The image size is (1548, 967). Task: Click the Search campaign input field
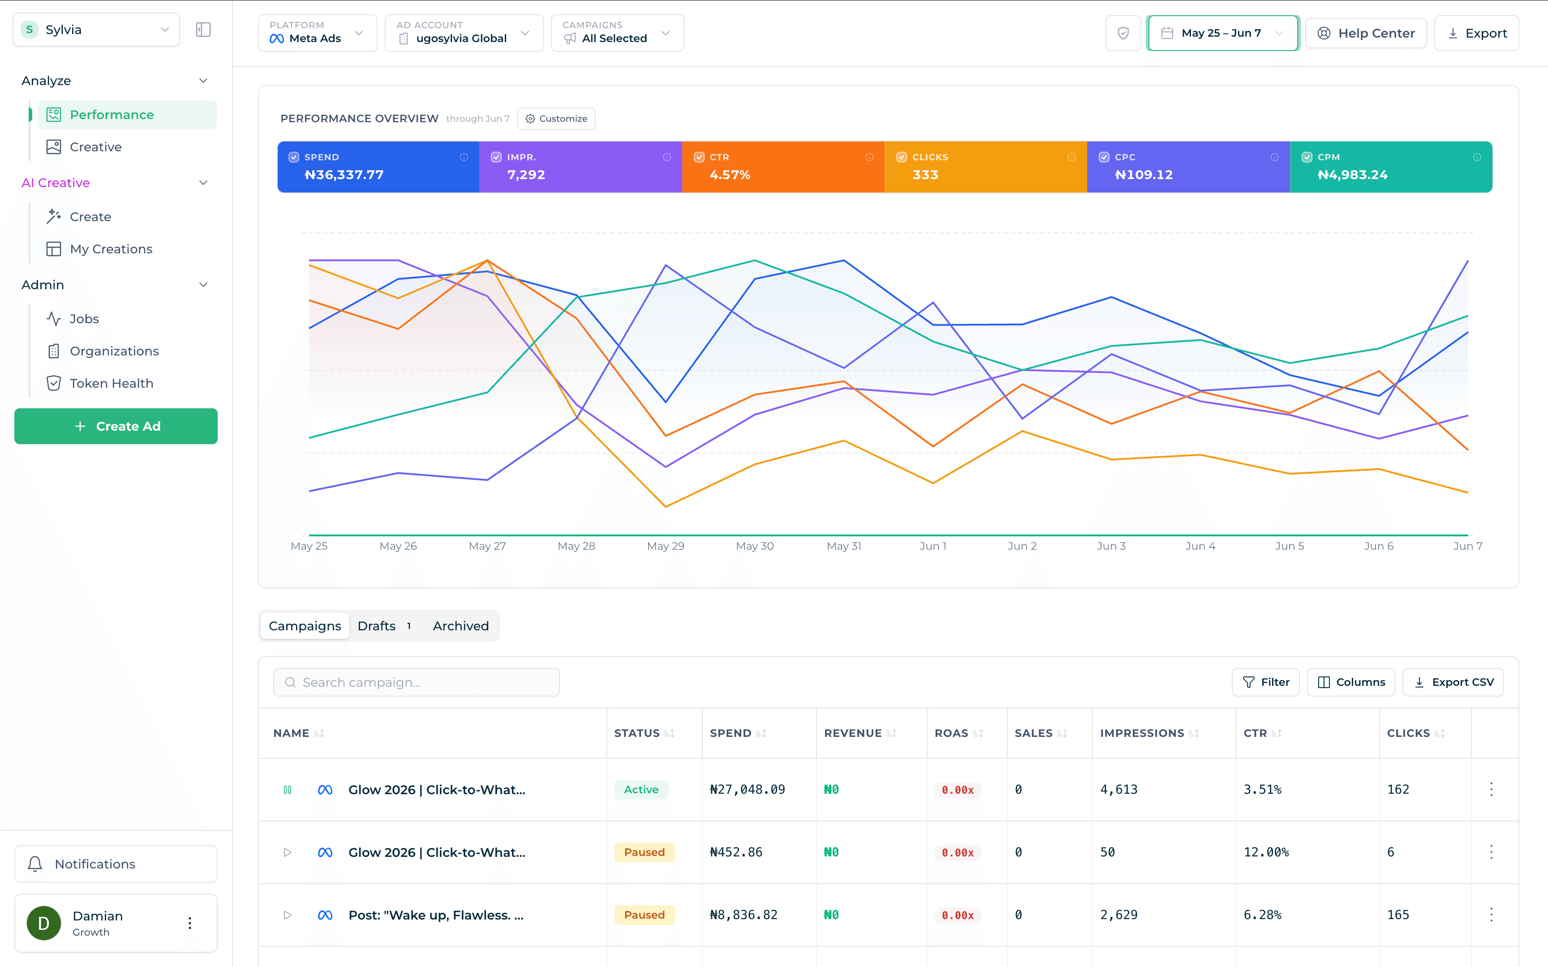click(417, 682)
